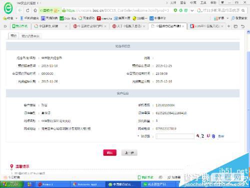Click the red confirm button
The image size is (250, 188).
pyautogui.click(x=110, y=152)
